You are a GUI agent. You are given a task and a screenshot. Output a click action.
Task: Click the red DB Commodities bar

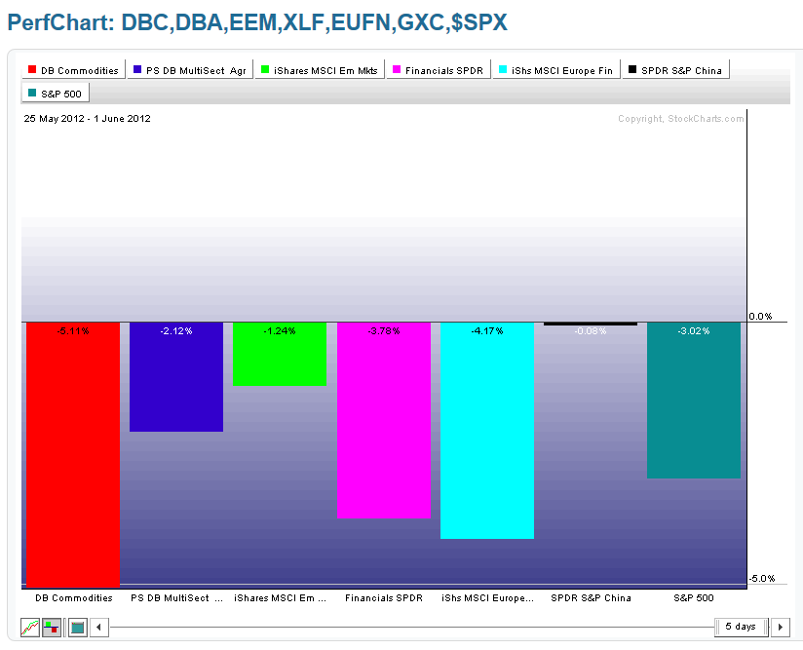(73, 455)
